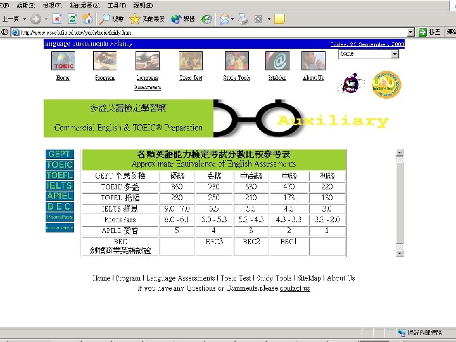Open Mail envelope toolbar icon
Image resolution: width=456 pixels, height=342 pixels.
(x=224, y=19)
